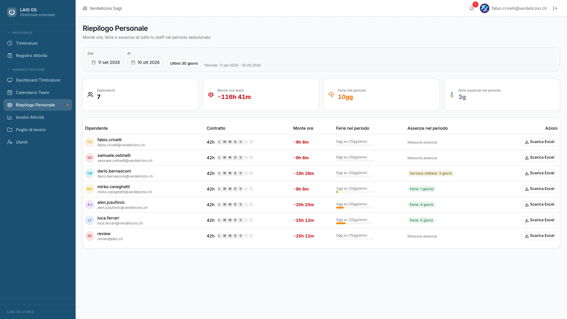Click the Verdeticino Sagl building icon
567x319 pixels.
pyautogui.click(x=85, y=8)
